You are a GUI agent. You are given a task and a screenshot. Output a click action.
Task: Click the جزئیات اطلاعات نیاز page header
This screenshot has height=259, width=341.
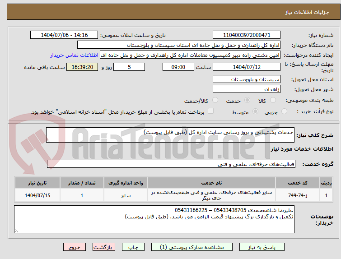pyautogui.click(x=307, y=12)
